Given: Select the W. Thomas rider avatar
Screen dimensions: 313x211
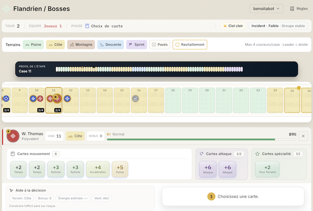Looking at the screenshot, I should click(13, 136).
